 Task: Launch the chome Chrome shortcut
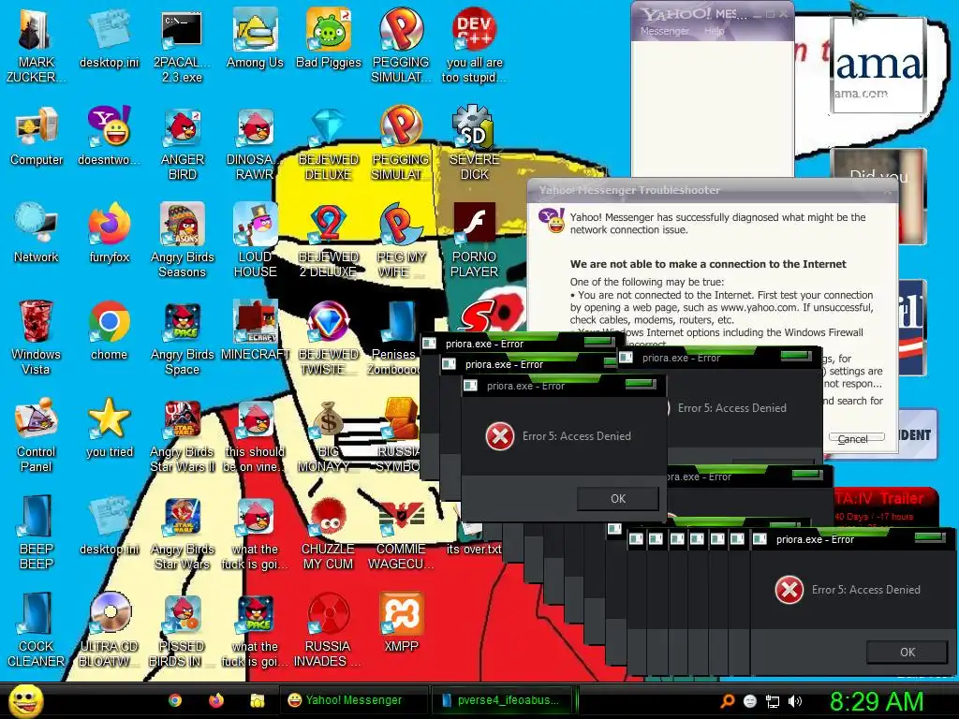pyautogui.click(x=109, y=330)
